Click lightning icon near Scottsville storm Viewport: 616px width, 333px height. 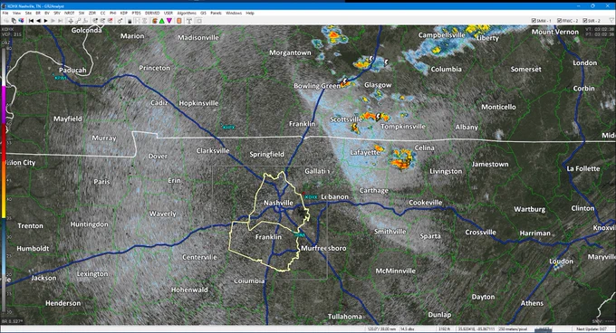[x=379, y=116]
